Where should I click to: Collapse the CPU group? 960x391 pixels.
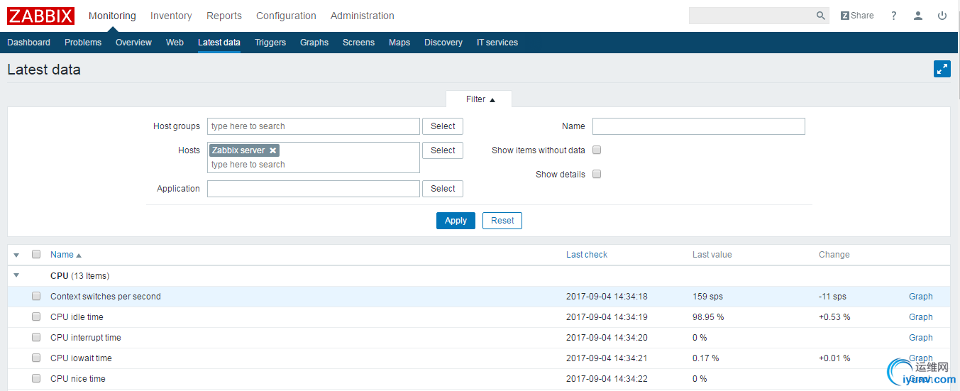16,275
